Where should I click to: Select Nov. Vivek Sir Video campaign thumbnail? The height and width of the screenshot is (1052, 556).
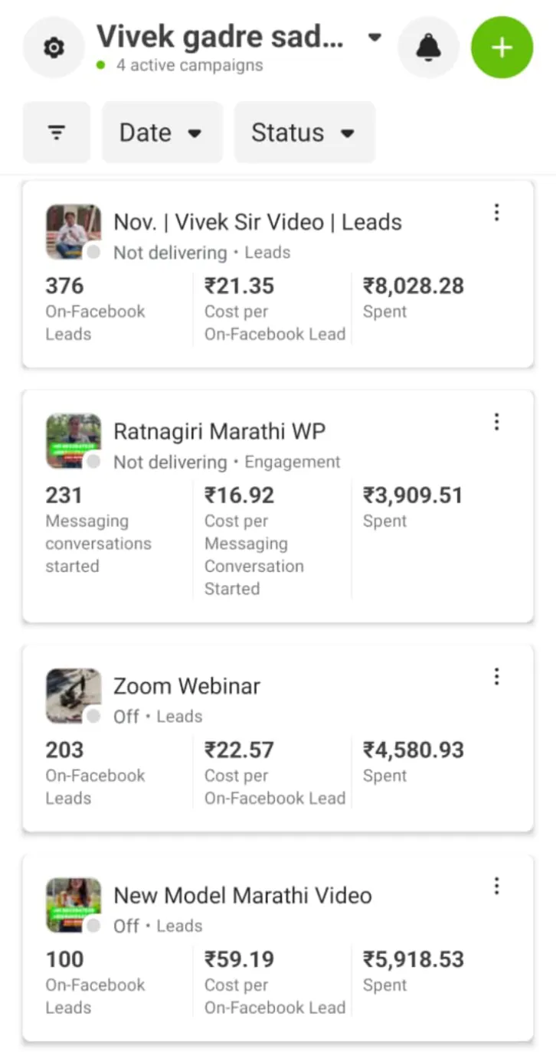tap(73, 231)
